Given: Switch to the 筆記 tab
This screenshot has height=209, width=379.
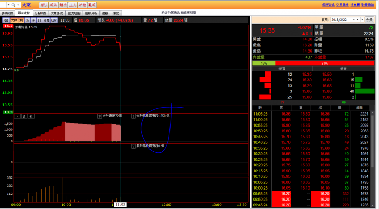Looking at the screenshot, I should pos(116,13).
